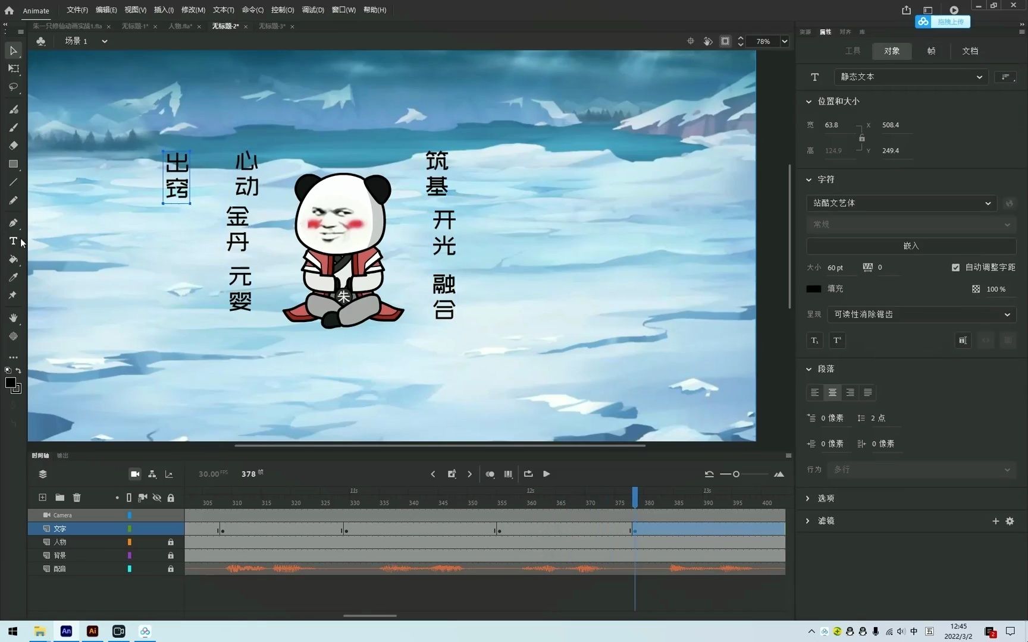Select the Line tool
This screenshot has height=642, width=1028.
(x=13, y=182)
